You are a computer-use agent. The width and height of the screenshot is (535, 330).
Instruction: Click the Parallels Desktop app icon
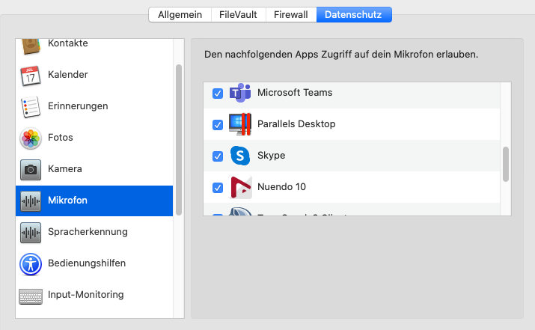click(240, 124)
